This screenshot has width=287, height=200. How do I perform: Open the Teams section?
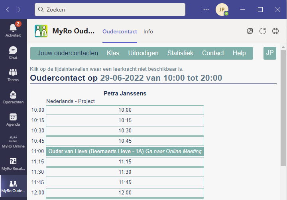[x=13, y=75]
